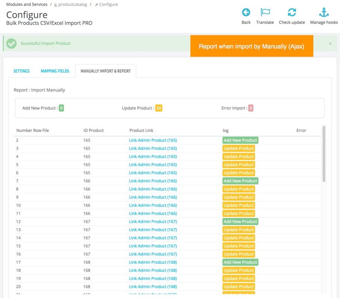Click ID Product 166 in row 8
Image resolution: width=340 pixels, height=298 pixels.
pos(87,189)
